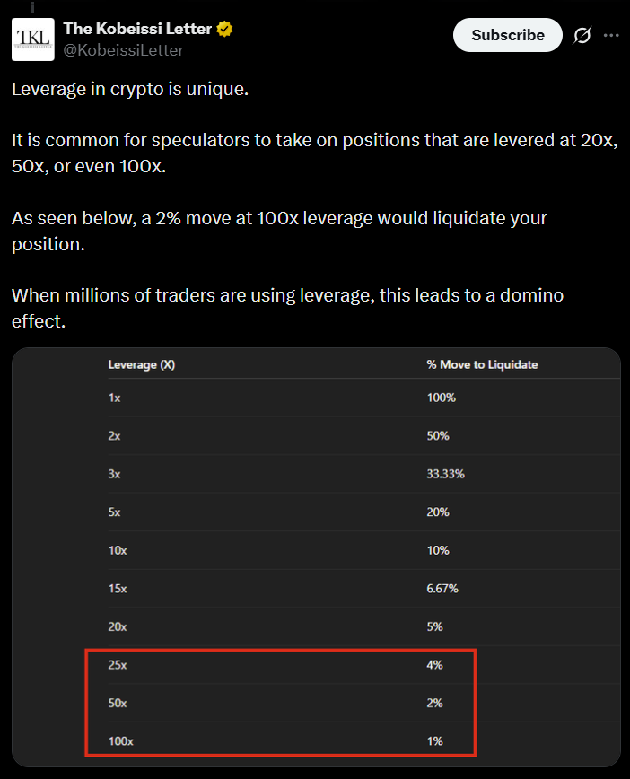Click the % Move to Liquidate header
Screen dimensions: 630x779
click(x=483, y=364)
